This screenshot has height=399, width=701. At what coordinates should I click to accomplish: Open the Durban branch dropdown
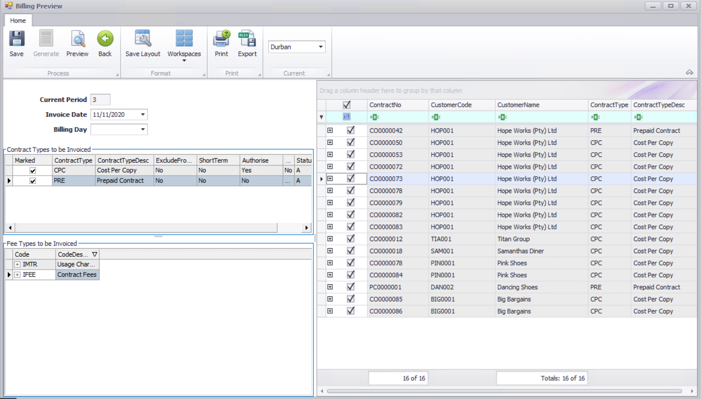click(320, 47)
